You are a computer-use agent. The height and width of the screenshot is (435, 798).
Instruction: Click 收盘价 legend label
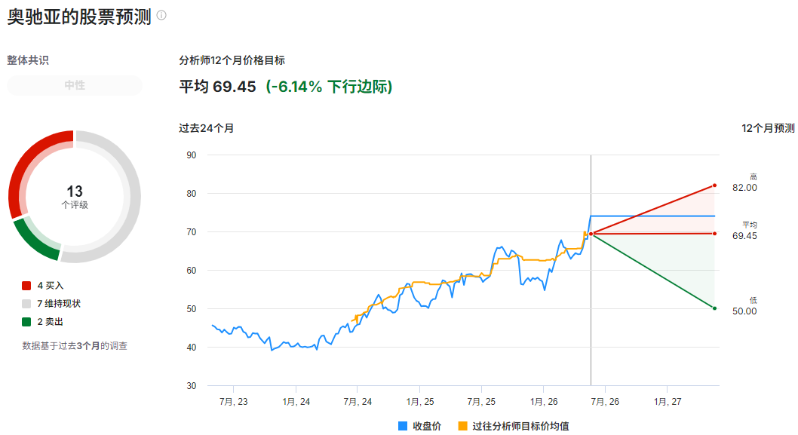pos(427,426)
